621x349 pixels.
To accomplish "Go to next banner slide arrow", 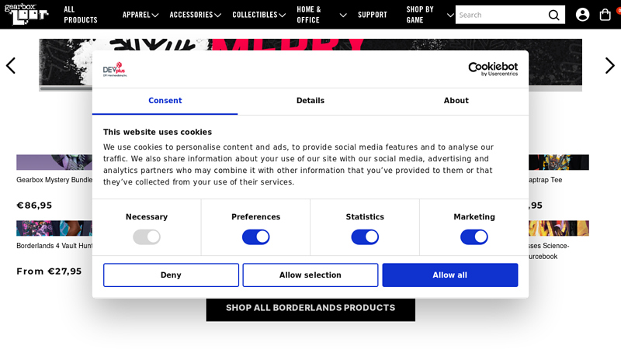I will tap(610, 66).
